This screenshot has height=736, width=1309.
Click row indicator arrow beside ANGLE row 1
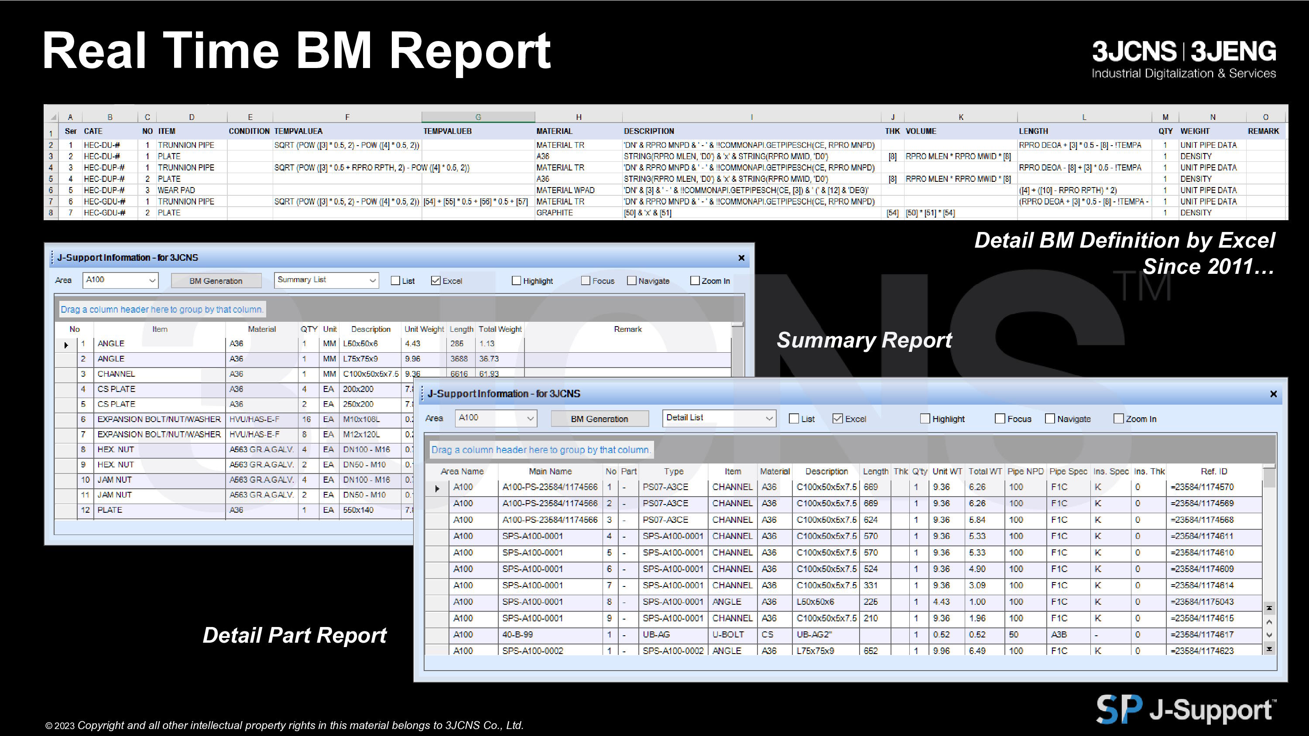[66, 345]
